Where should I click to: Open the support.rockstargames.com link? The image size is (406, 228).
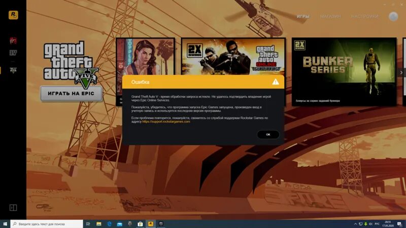pos(166,122)
